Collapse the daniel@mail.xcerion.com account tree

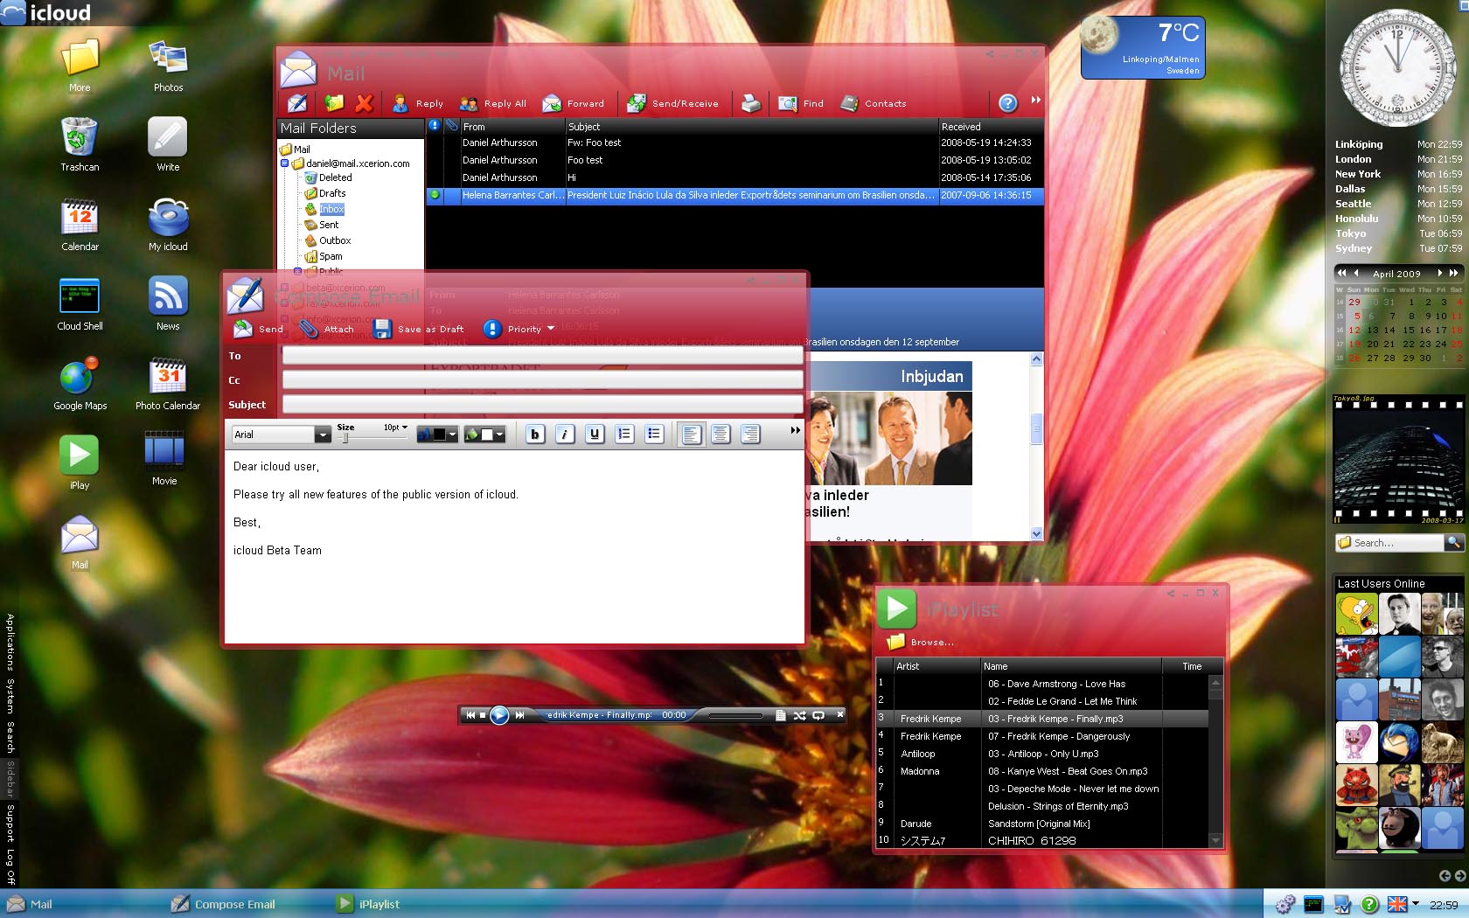click(285, 163)
